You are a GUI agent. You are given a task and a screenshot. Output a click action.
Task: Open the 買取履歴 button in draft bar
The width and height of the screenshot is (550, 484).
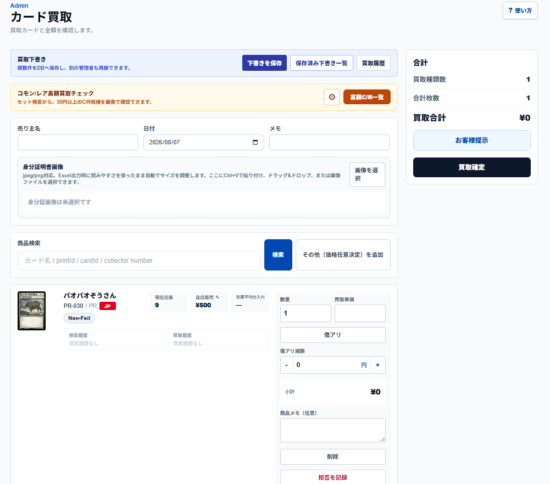pos(374,63)
